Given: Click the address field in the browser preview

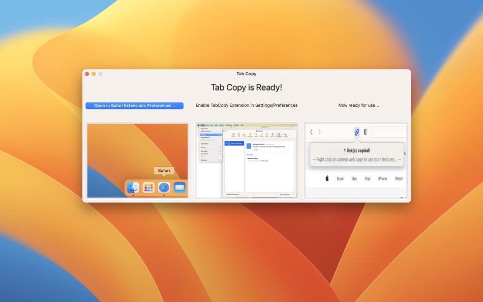Looking at the screenshot, I should (x=388, y=132).
